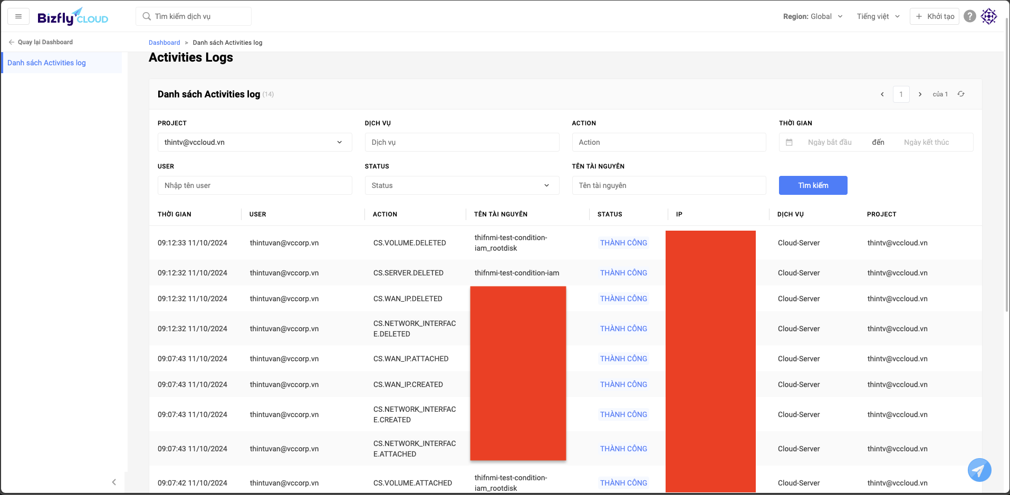Select Danh sách Activities log sidebar item
Screen dimensions: 1010x495
(x=46, y=63)
